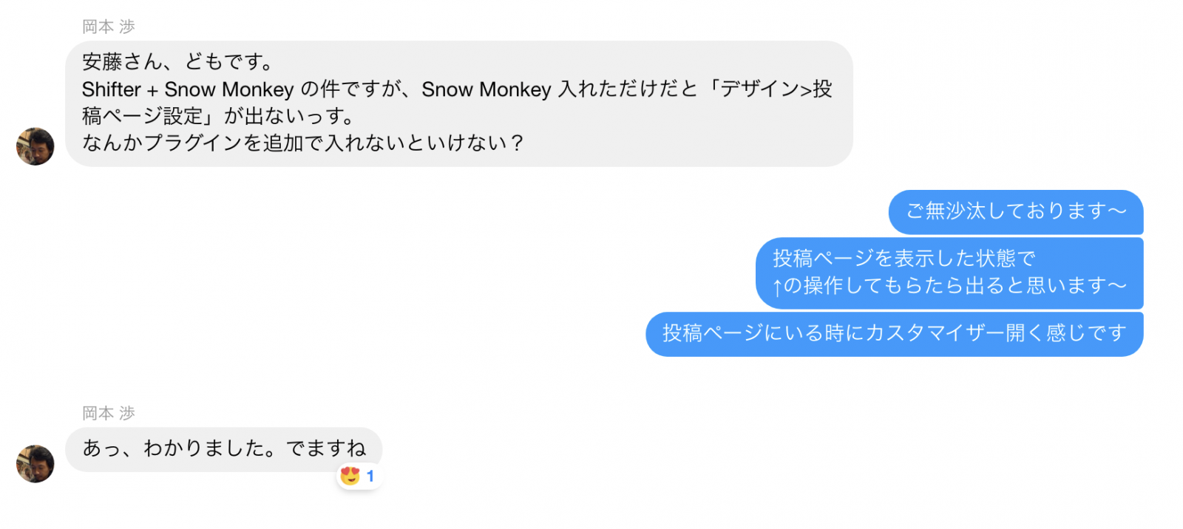Open the reaction count showing 1
This screenshot has width=1183, height=529.
(x=370, y=476)
